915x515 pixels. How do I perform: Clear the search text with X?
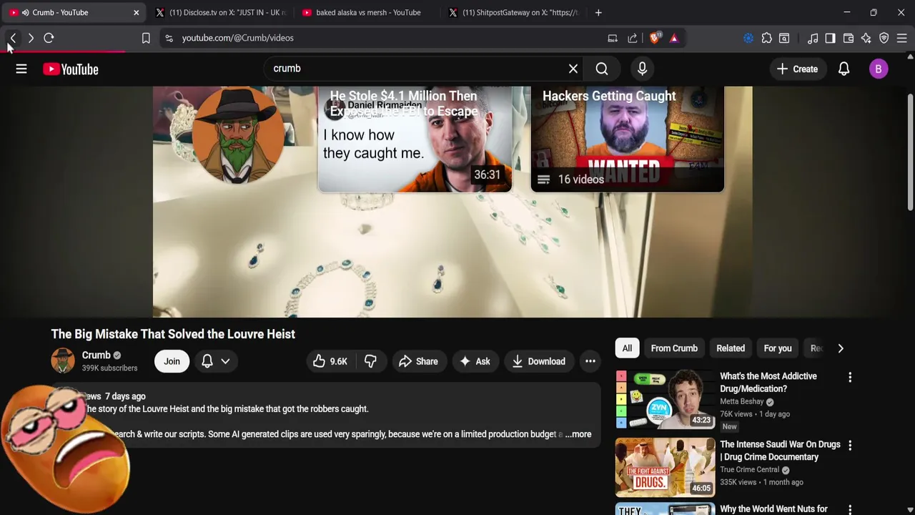573,69
